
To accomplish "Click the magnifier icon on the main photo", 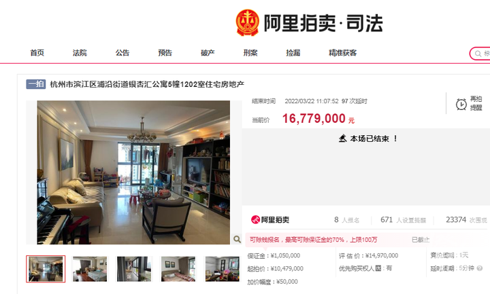I will coord(238,239).
